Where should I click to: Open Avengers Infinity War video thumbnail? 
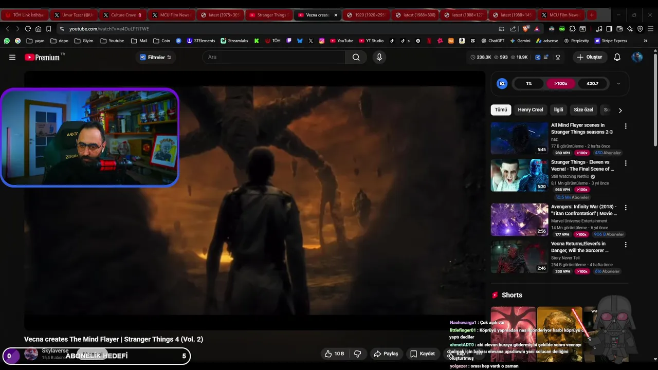pos(519,219)
